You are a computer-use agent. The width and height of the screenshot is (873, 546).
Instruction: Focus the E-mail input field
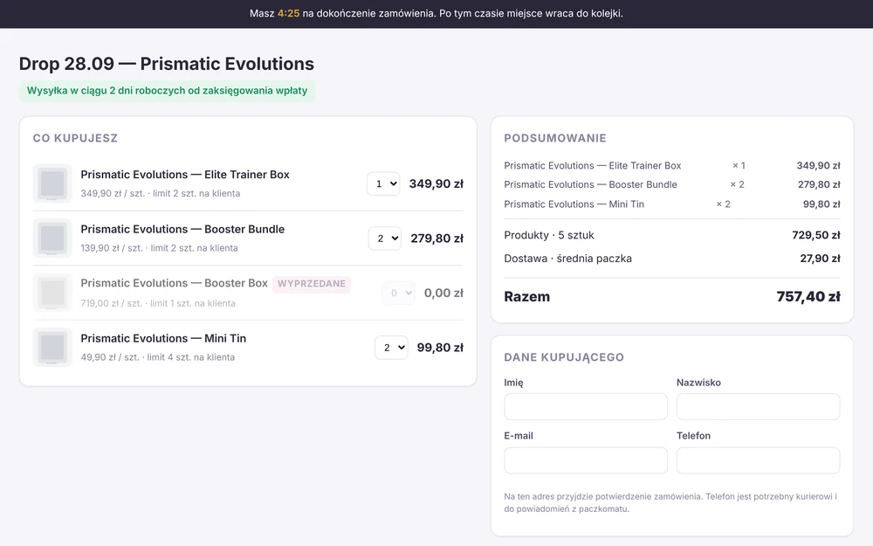586,460
